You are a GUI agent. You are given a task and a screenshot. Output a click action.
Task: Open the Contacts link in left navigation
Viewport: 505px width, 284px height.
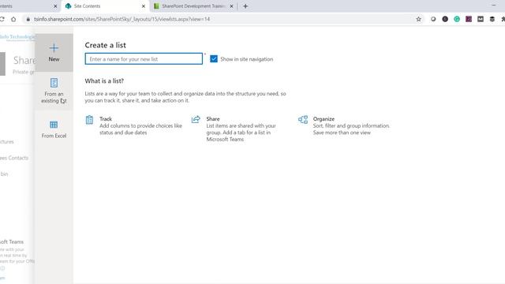coord(14,158)
